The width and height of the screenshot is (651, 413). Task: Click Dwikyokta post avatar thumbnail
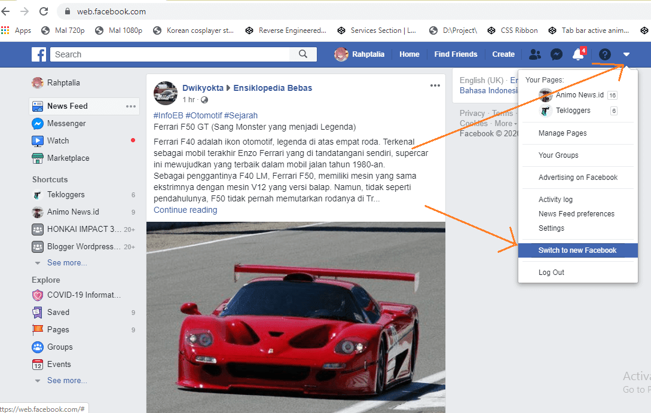[166, 93]
